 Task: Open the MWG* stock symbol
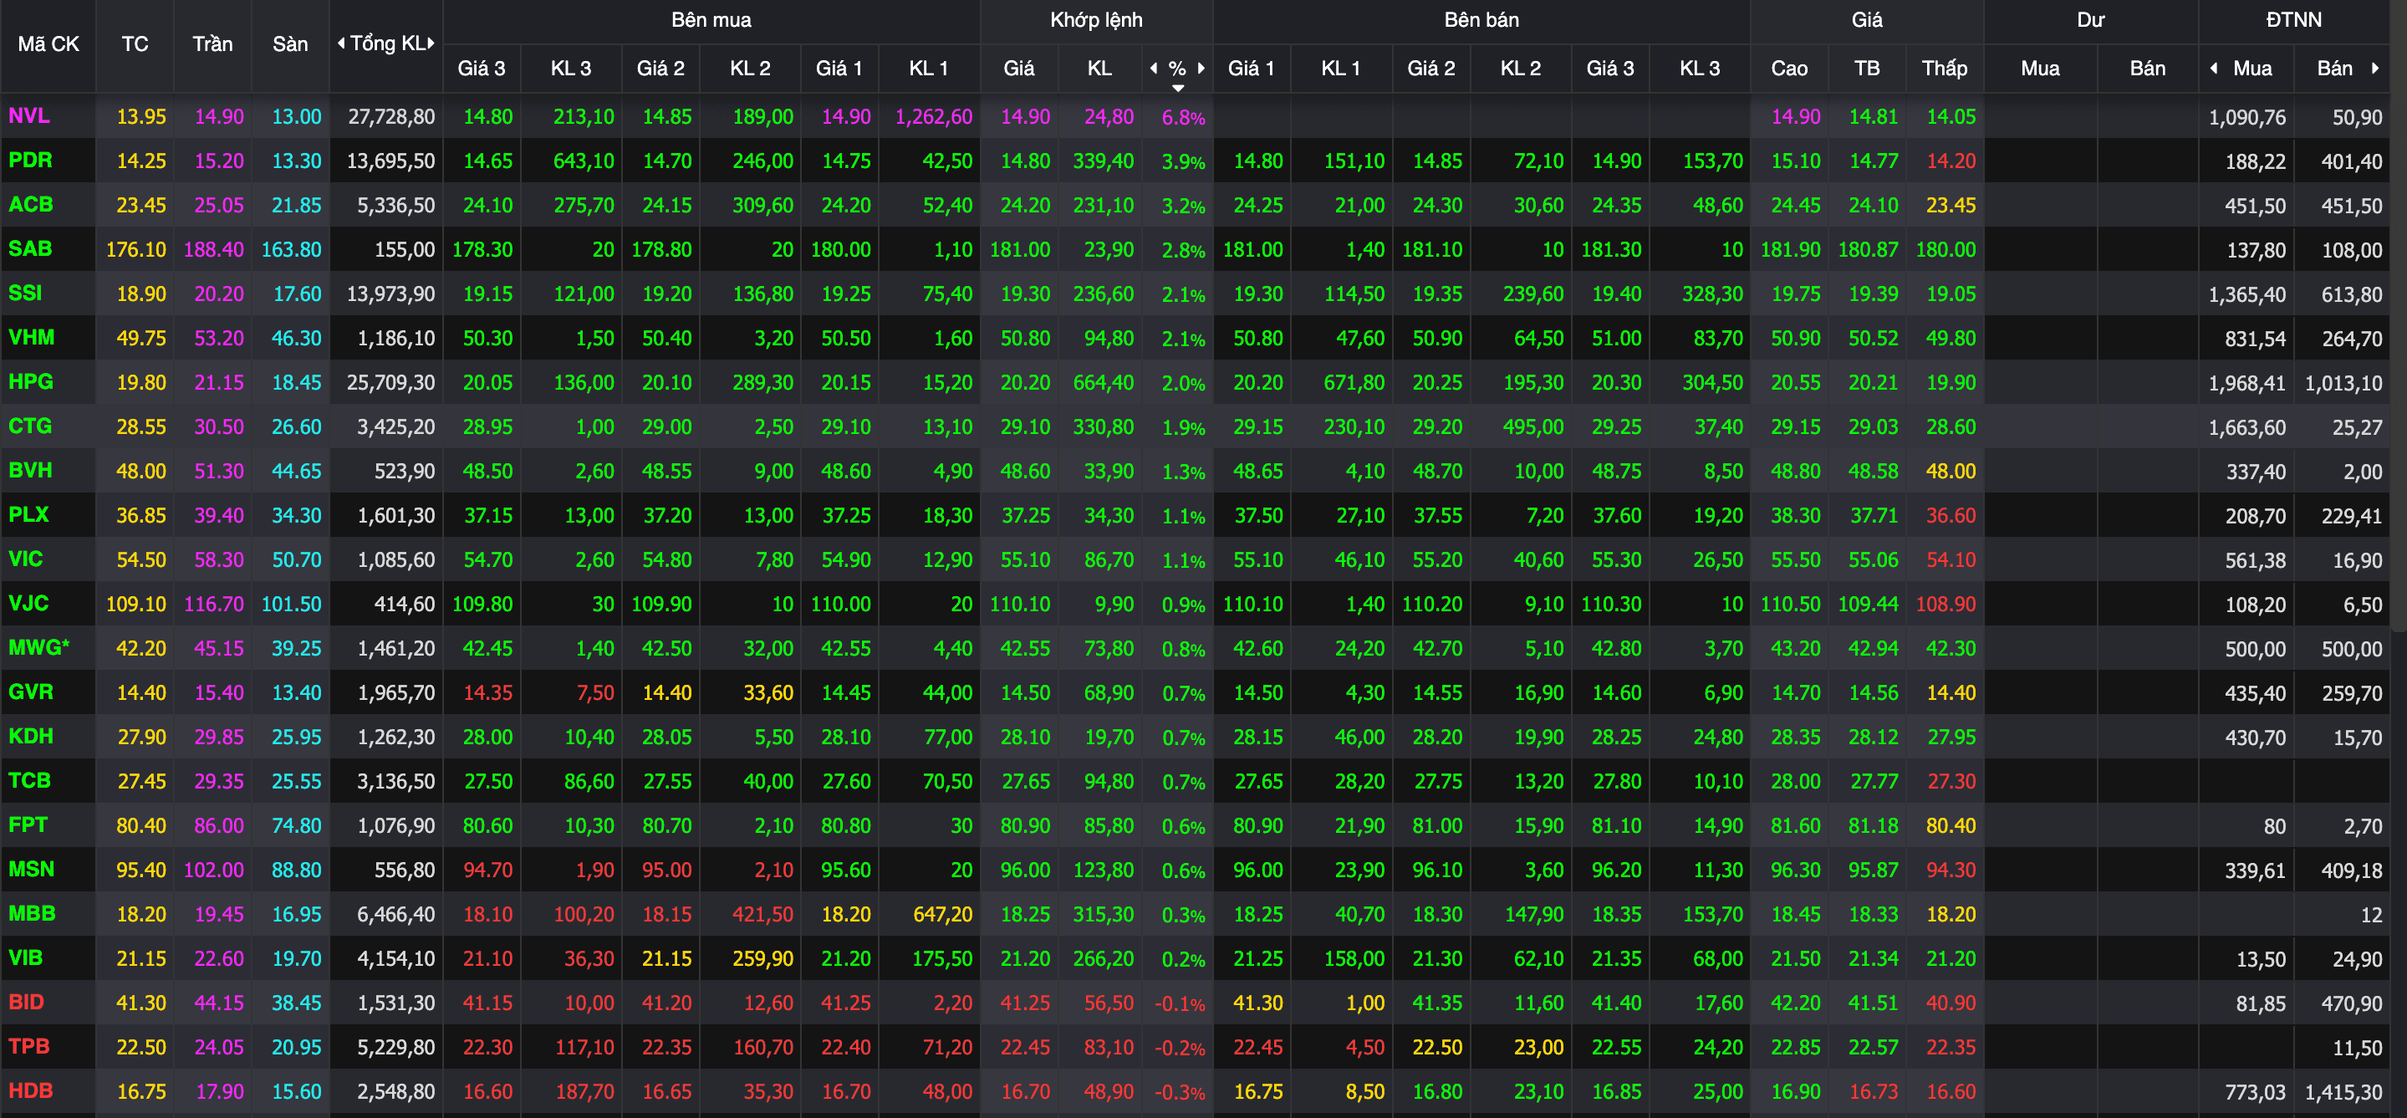(x=38, y=647)
